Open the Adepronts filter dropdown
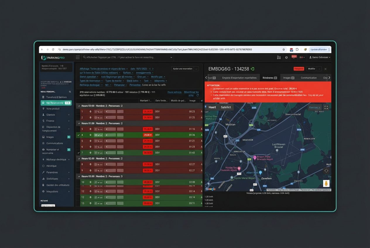370x248 pixels. point(160,81)
